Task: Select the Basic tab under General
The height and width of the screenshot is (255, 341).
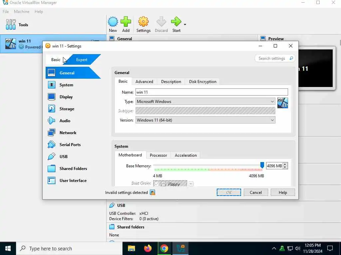Action: click(x=123, y=81)
